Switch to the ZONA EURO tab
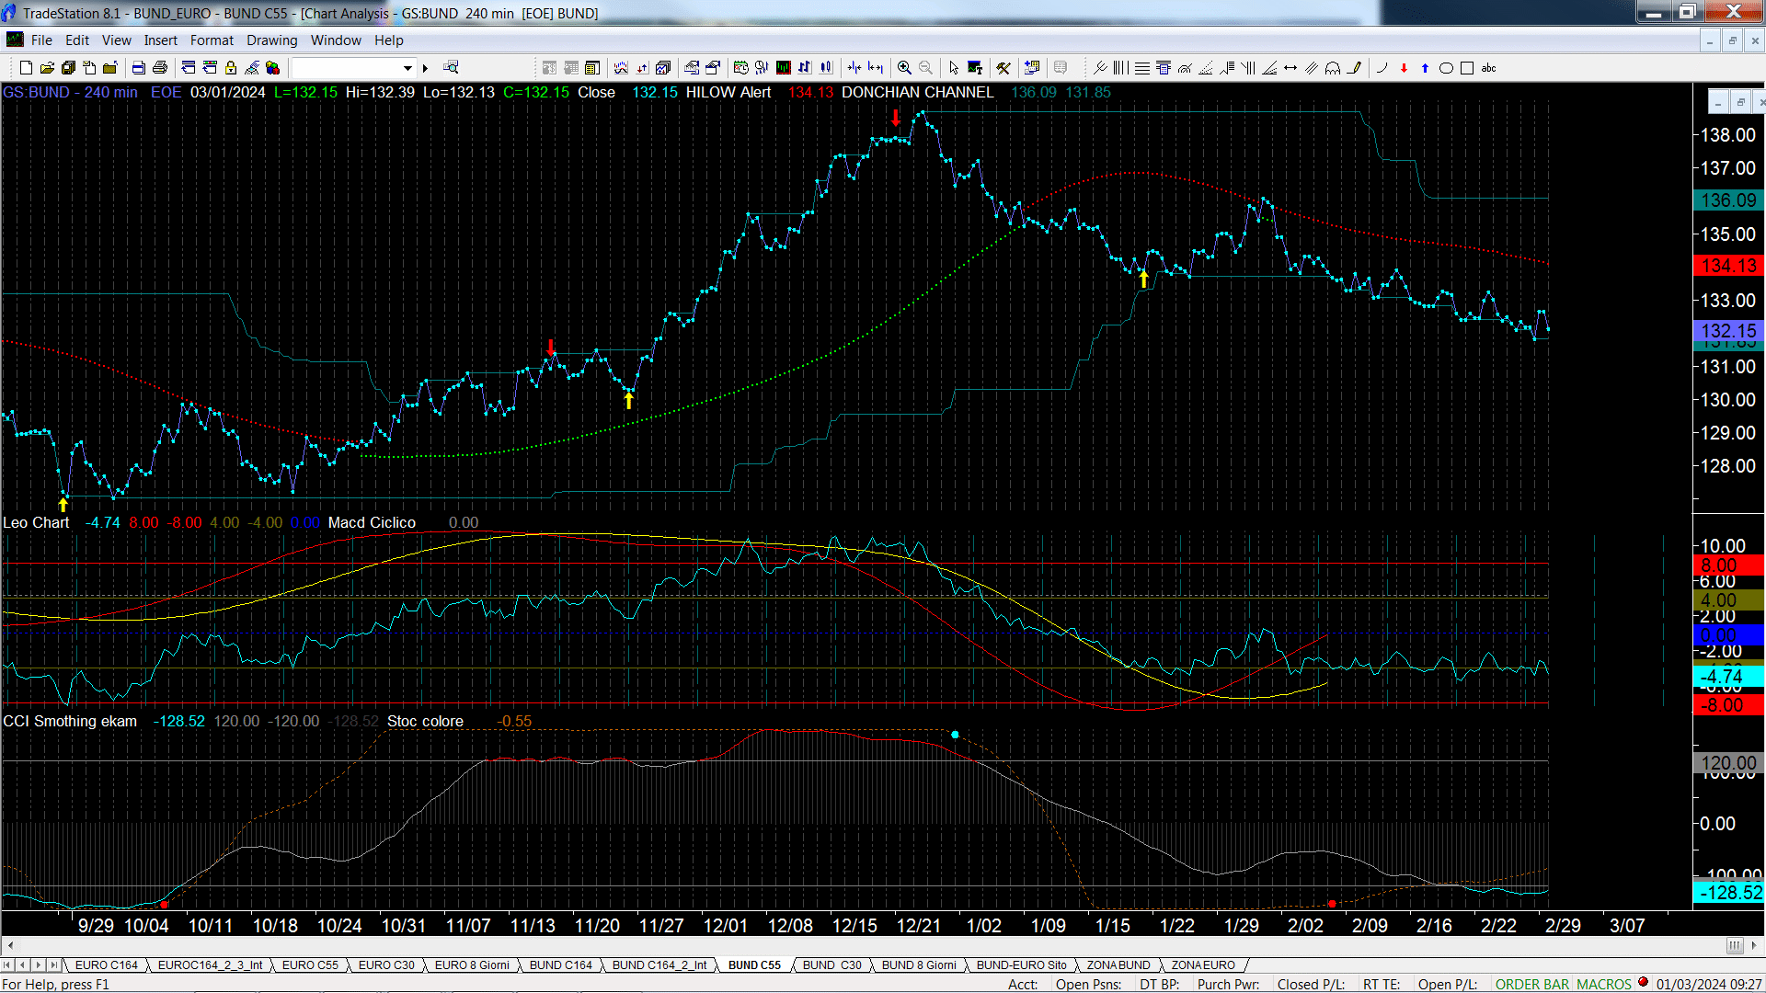The height and width of the screenshot is (993, 1766). pos(1203,965)
